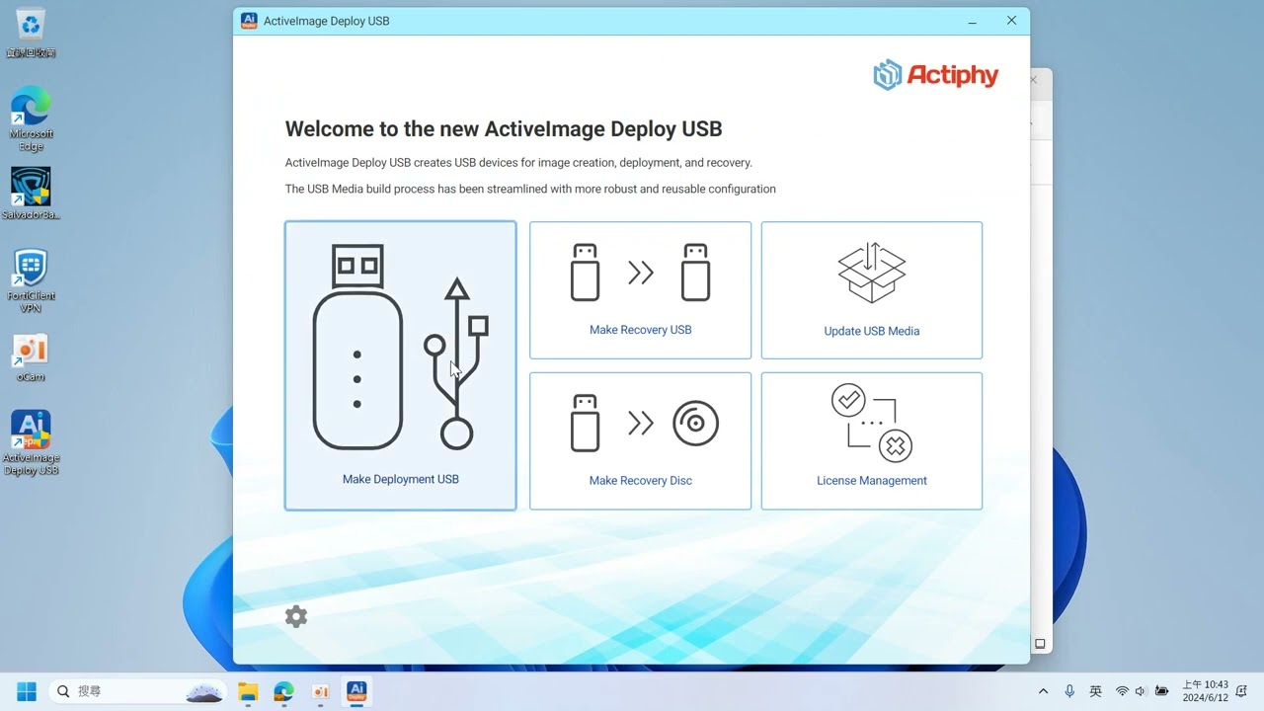Click the text about the USB Media build process

530,189
